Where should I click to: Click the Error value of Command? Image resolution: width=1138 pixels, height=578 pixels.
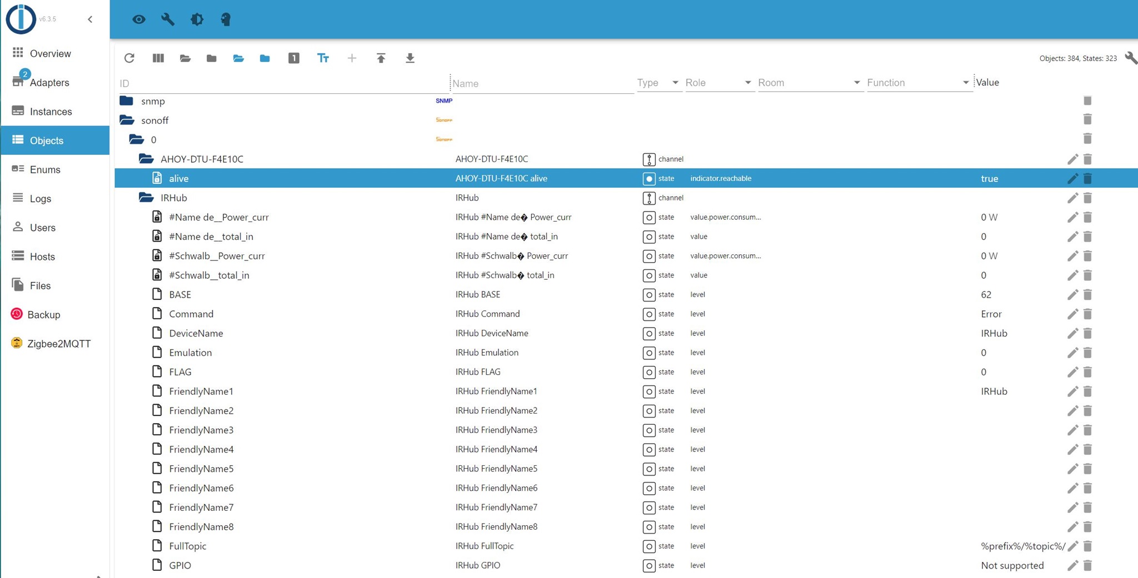[x=991, y=314]
